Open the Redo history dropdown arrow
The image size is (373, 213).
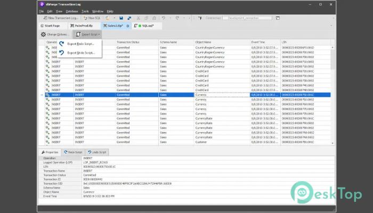184,18
